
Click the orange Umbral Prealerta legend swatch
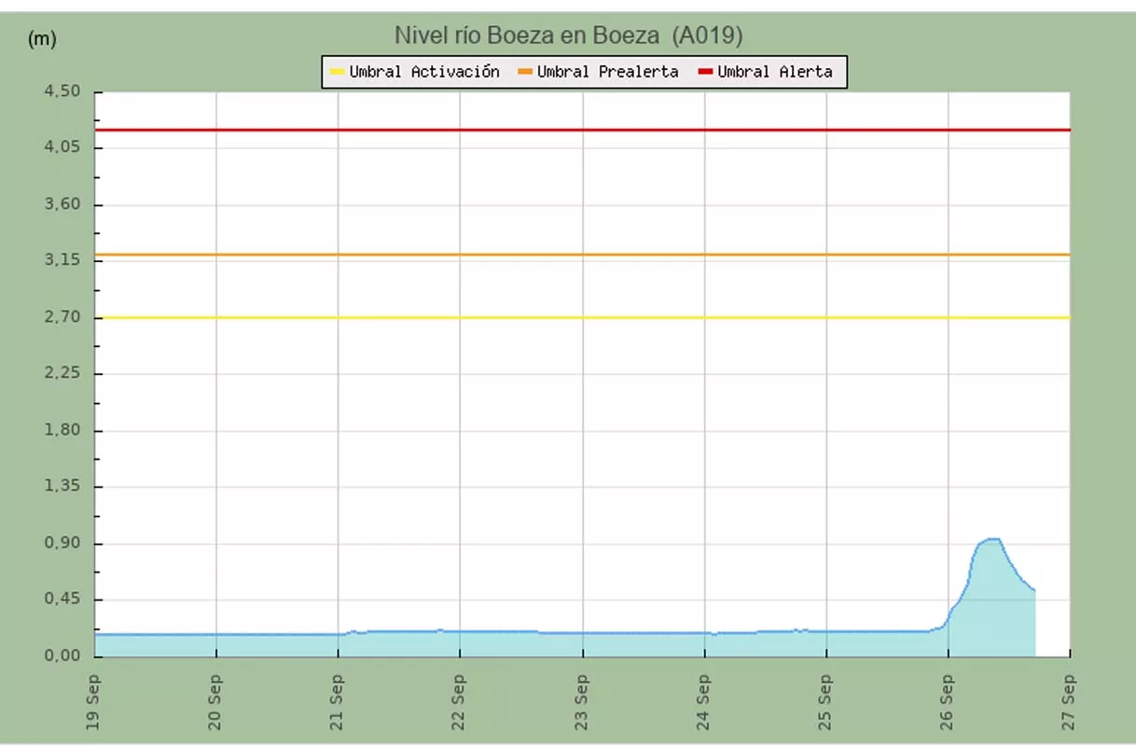point(525,72)
